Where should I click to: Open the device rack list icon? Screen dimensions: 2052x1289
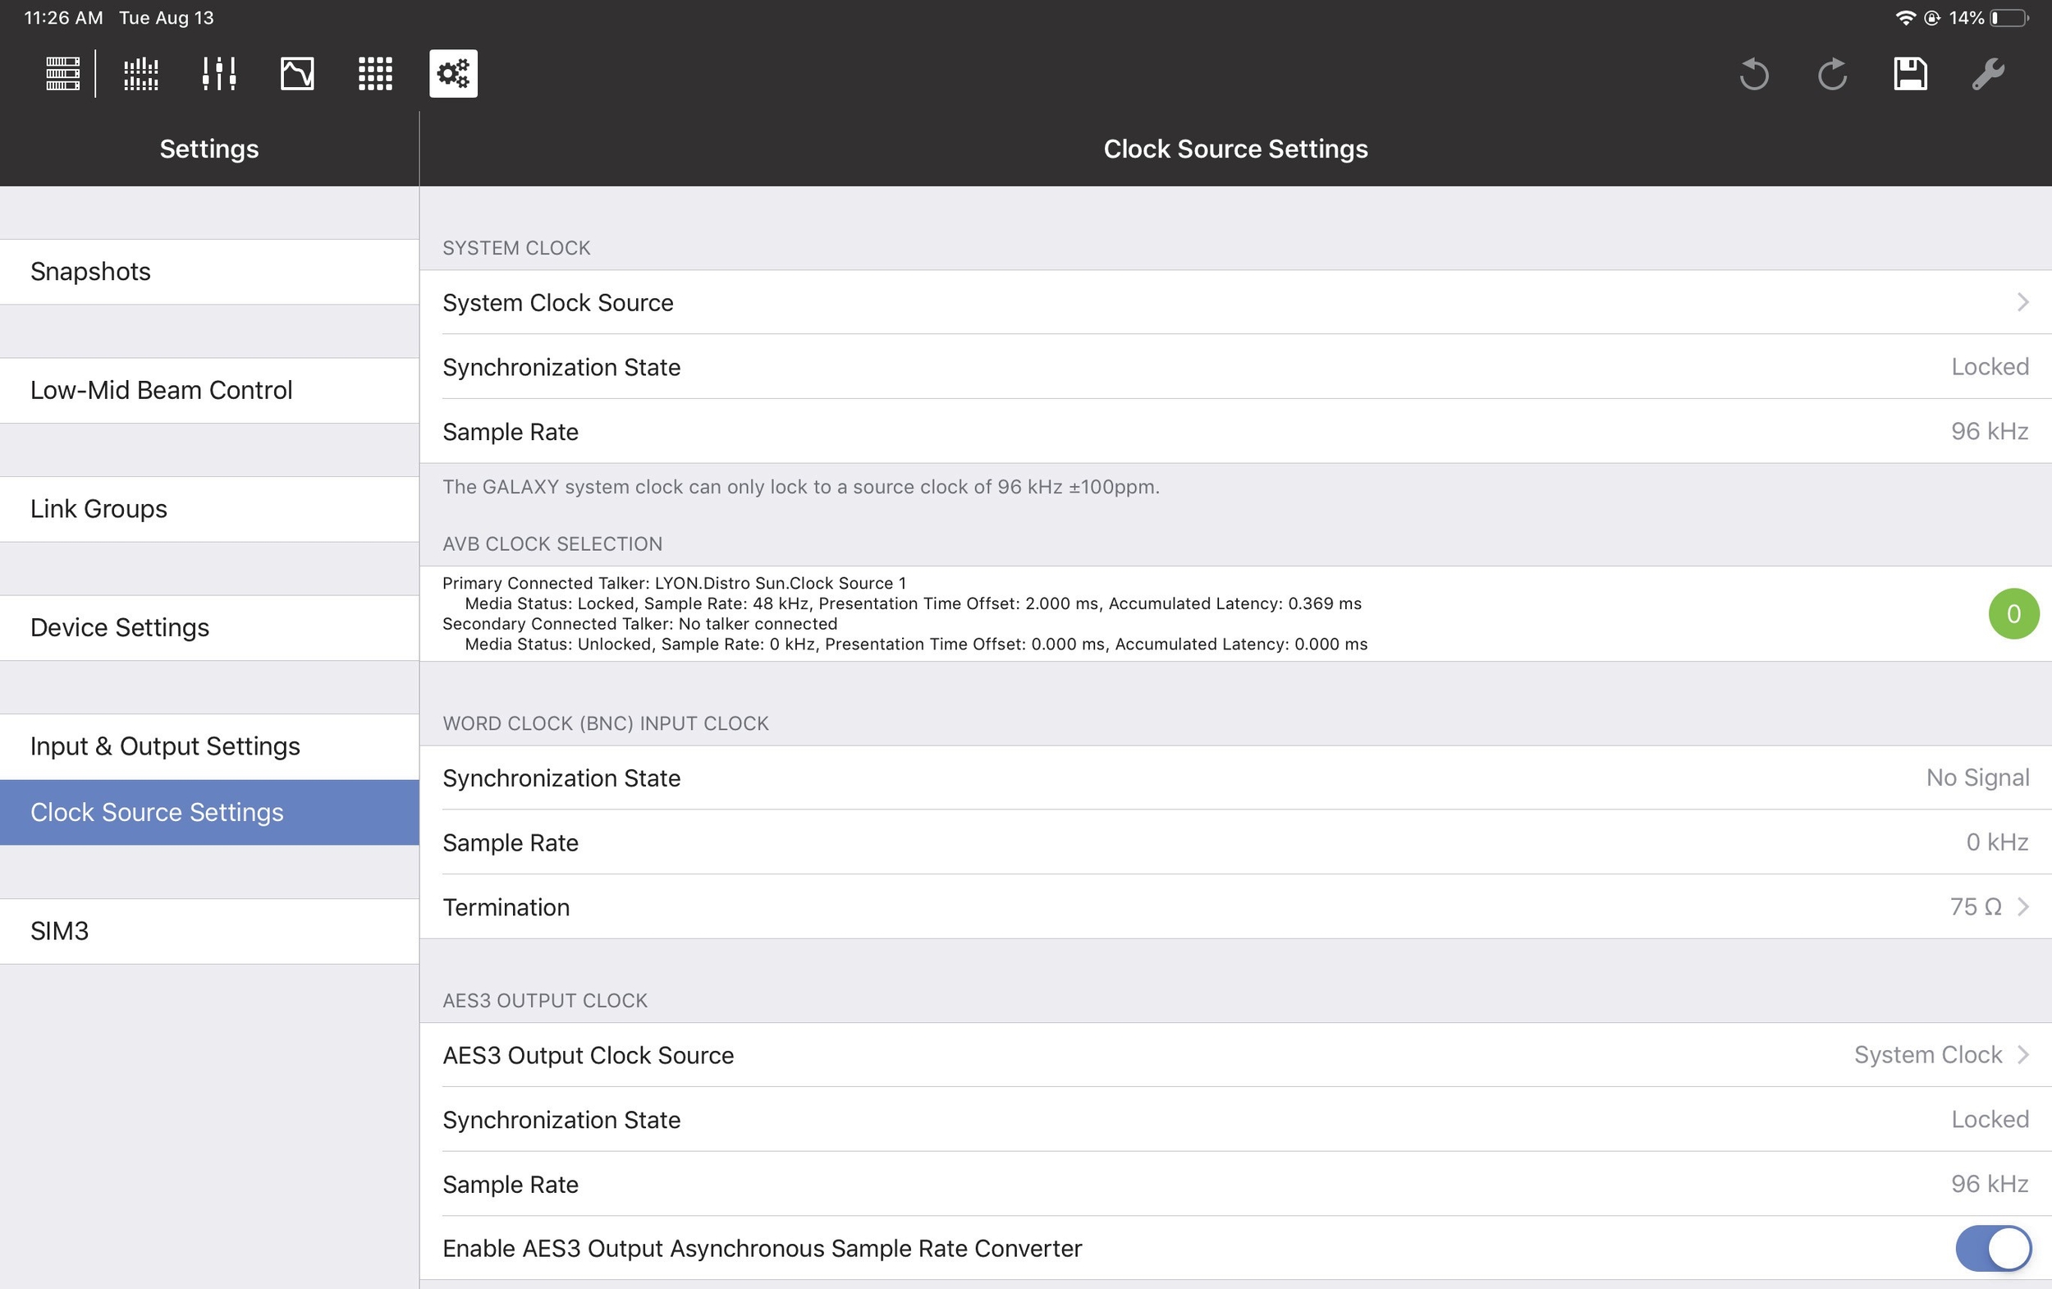point(62,73)
